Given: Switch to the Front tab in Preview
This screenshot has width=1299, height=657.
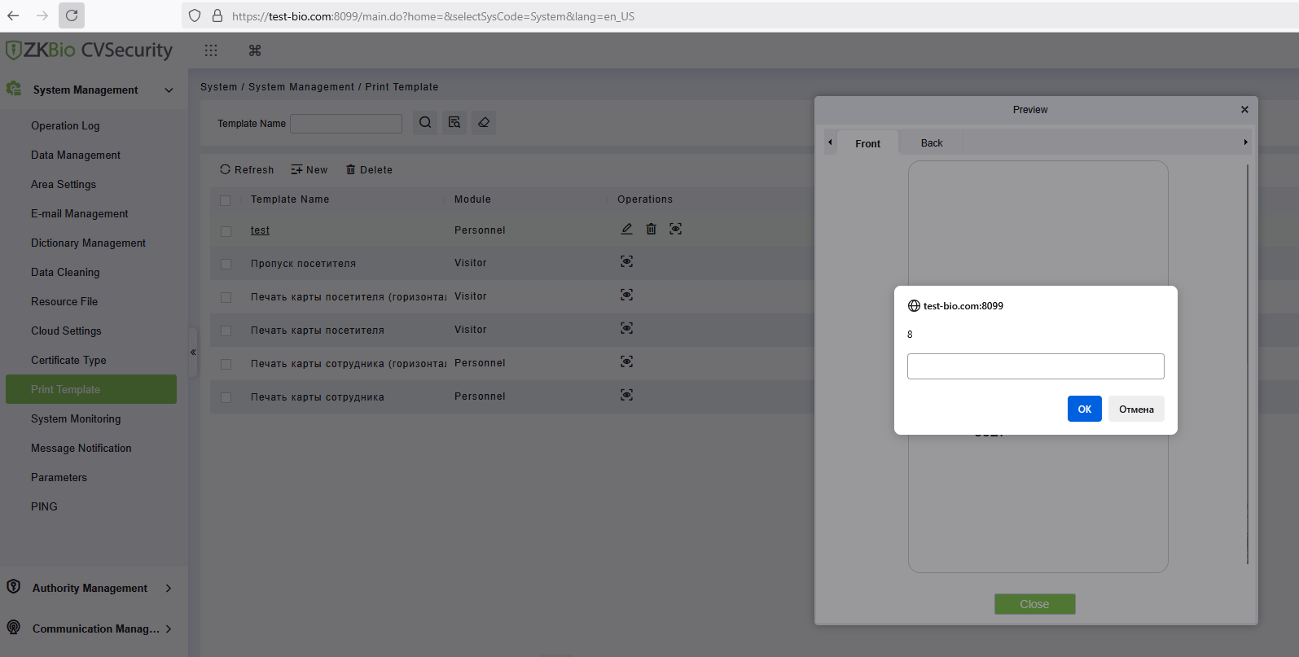Looking at the screenshot, I should pos(867,143).
